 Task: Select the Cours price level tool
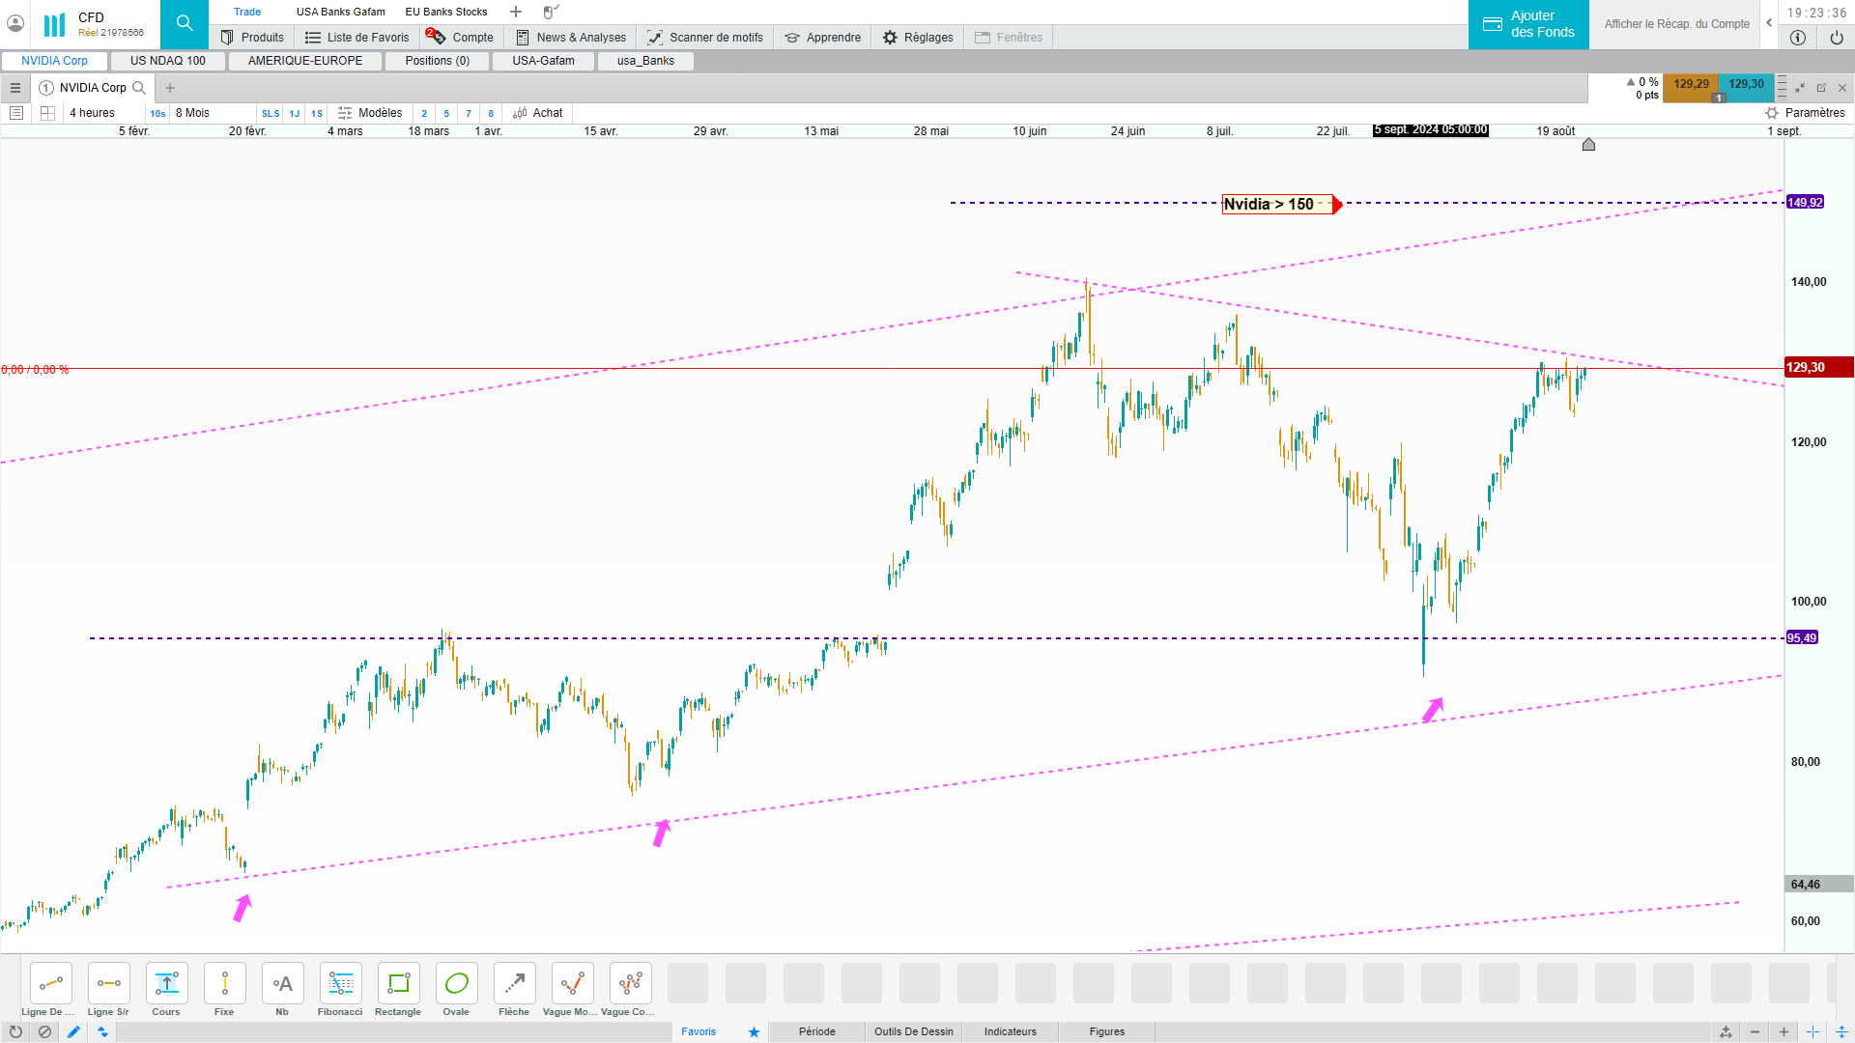[x=166, y=984]
